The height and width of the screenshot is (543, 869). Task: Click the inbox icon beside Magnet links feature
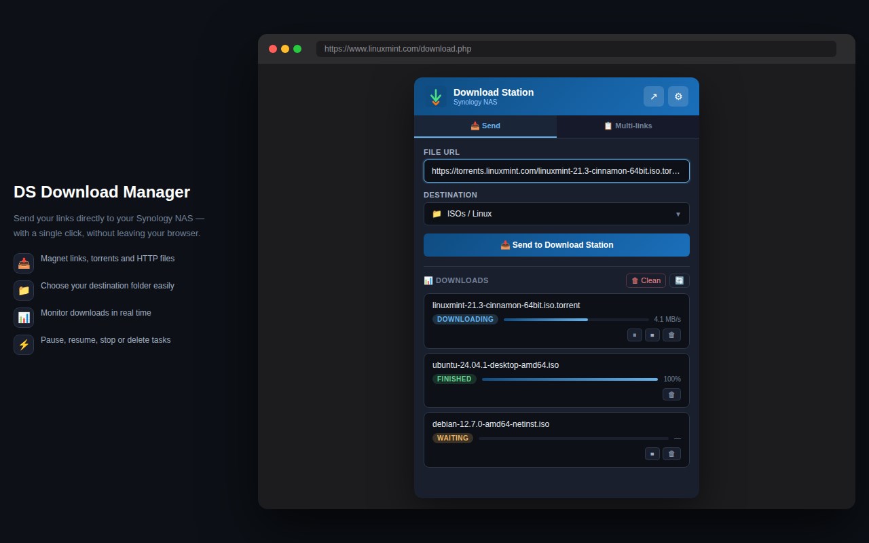(24, 263)
